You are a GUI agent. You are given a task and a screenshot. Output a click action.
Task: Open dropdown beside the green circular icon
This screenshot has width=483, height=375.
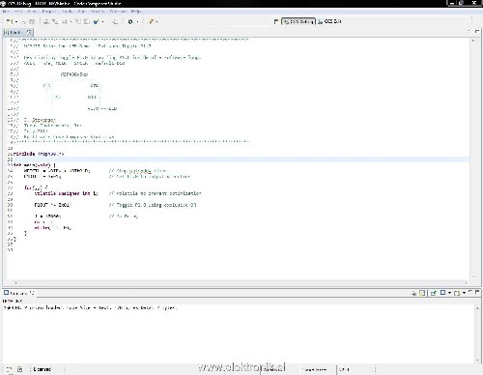(x=137, y=22)
